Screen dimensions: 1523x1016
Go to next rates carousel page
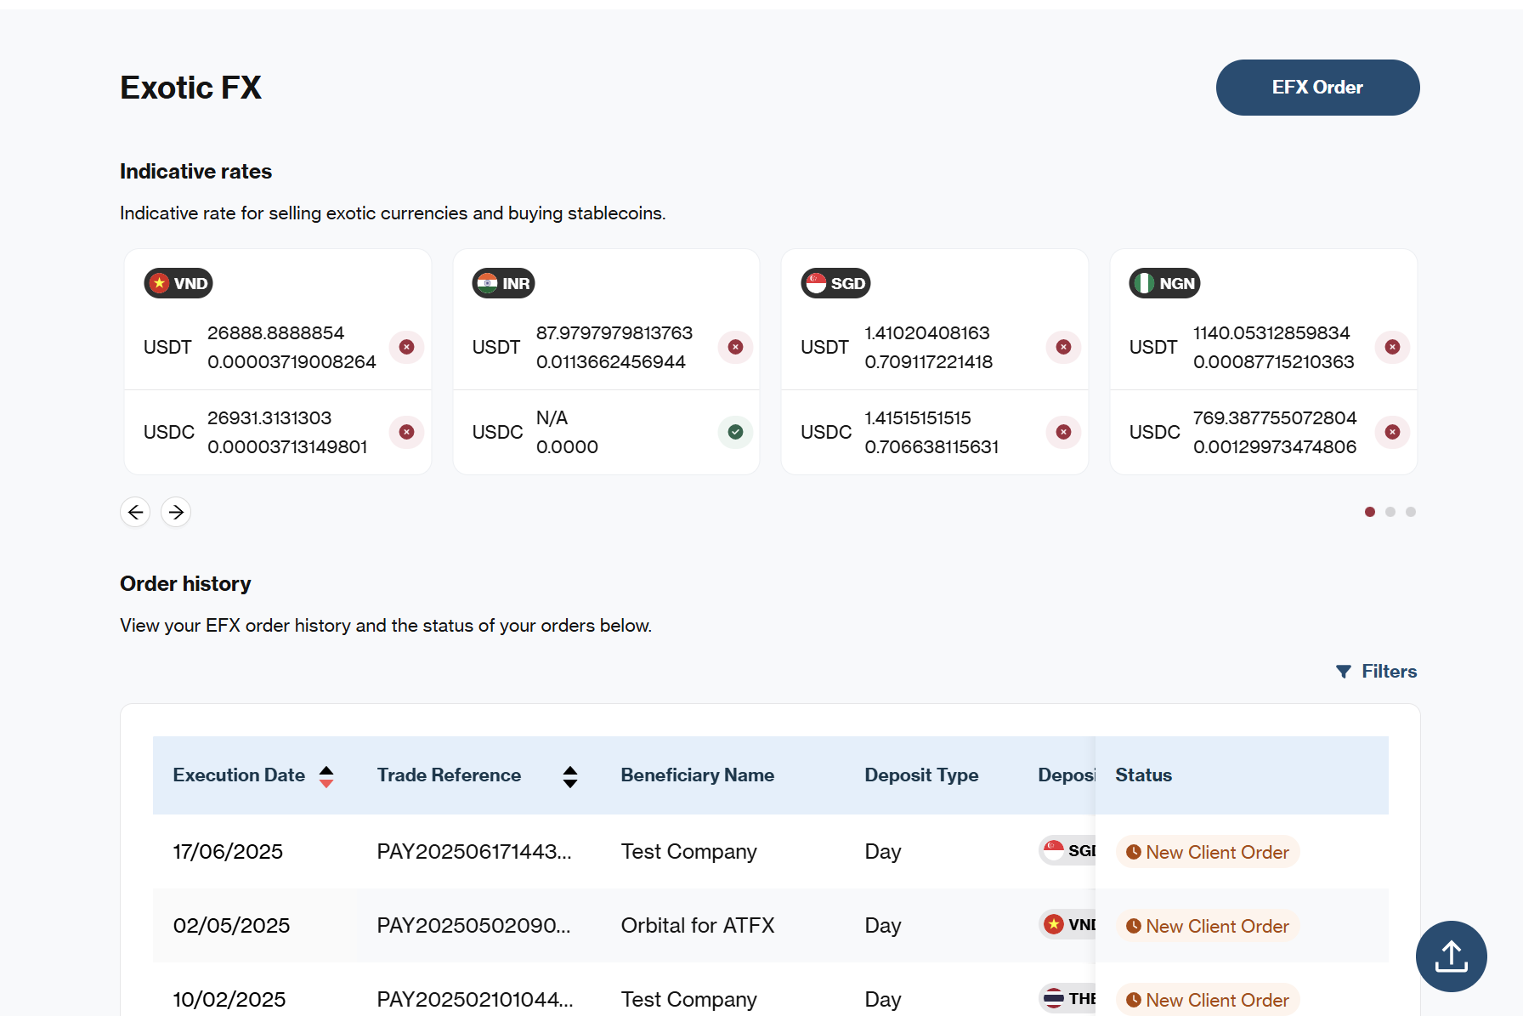[x=176, y=512]
